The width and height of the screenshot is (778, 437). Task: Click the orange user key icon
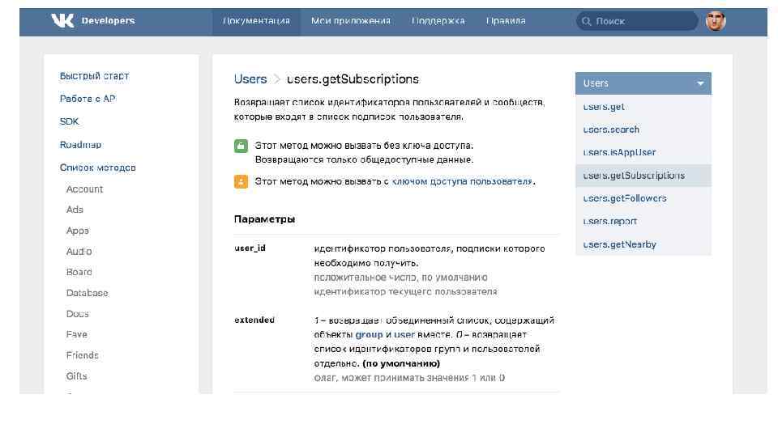[241, 181]
